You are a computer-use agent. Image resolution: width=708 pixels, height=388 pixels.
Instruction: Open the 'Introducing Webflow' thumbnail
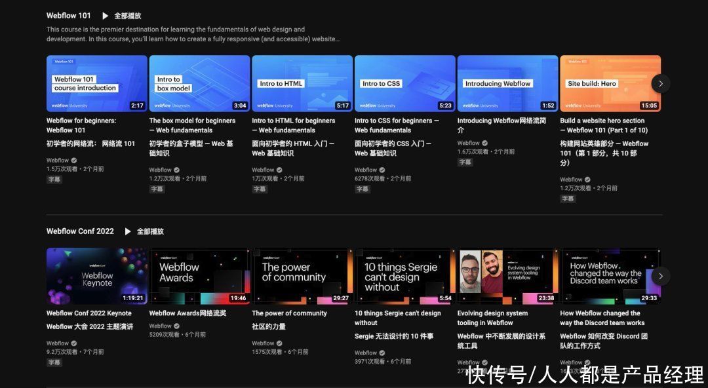point(507,83)
